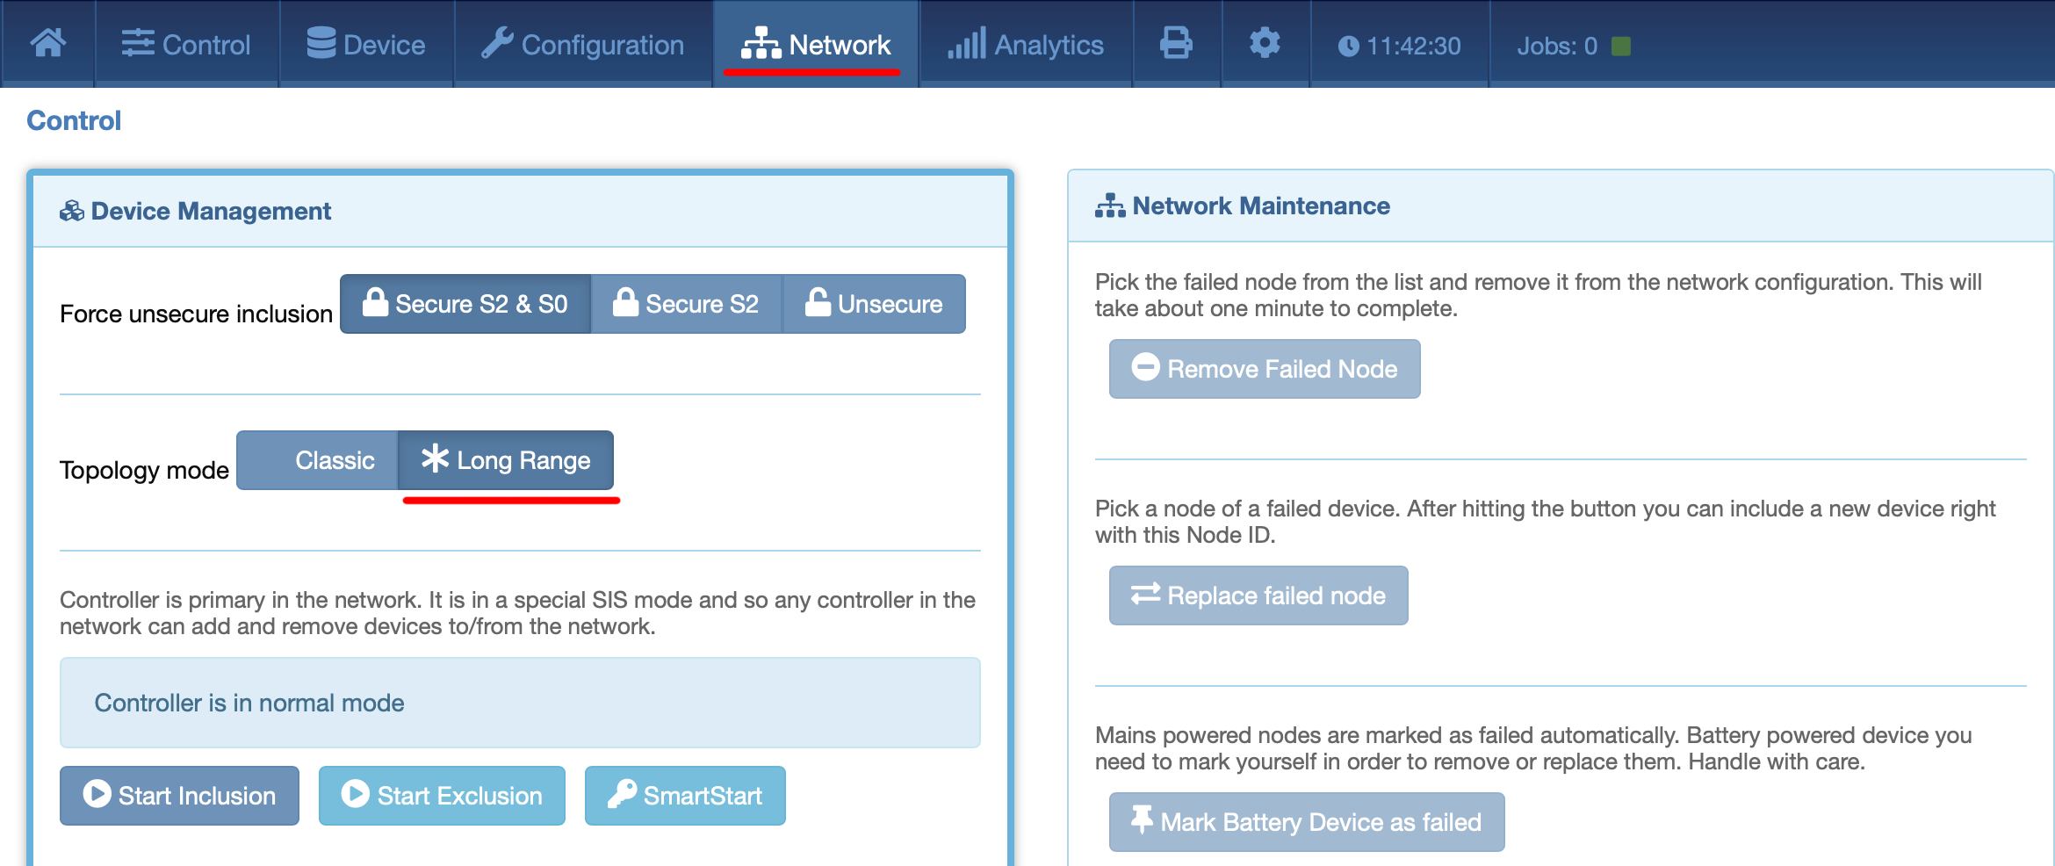The width and height of the screenshot is (2055, 866).
Task: Click Mark Battery Device as failed
Action: 1307,822
